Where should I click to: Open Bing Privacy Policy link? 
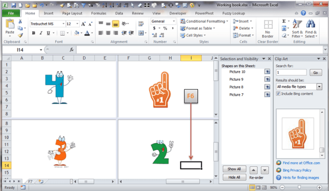[x=297, y=170]
